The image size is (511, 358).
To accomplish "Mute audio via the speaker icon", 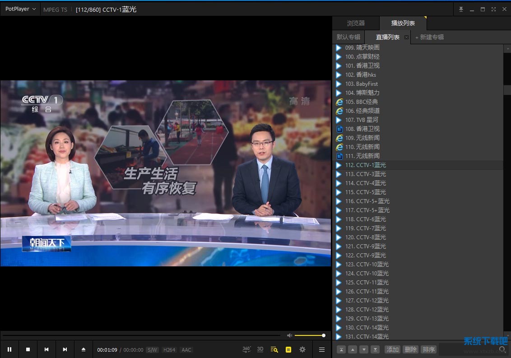I will (289, 335).
